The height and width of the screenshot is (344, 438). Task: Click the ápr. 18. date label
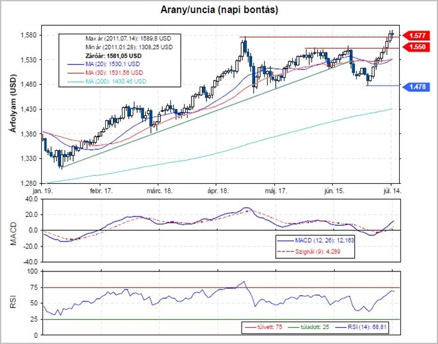pos(218,190)
